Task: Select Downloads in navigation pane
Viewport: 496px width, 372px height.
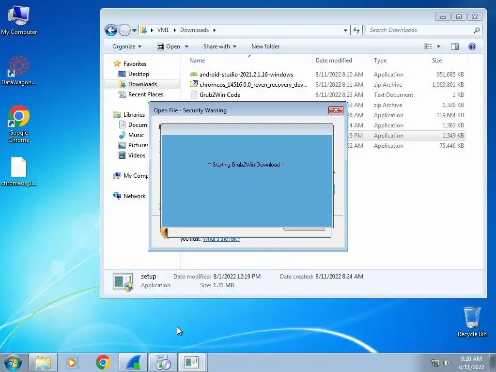Action: (142, 84)
